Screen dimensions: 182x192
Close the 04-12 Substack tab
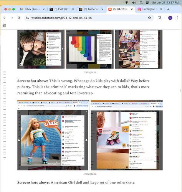coord(132,9)
